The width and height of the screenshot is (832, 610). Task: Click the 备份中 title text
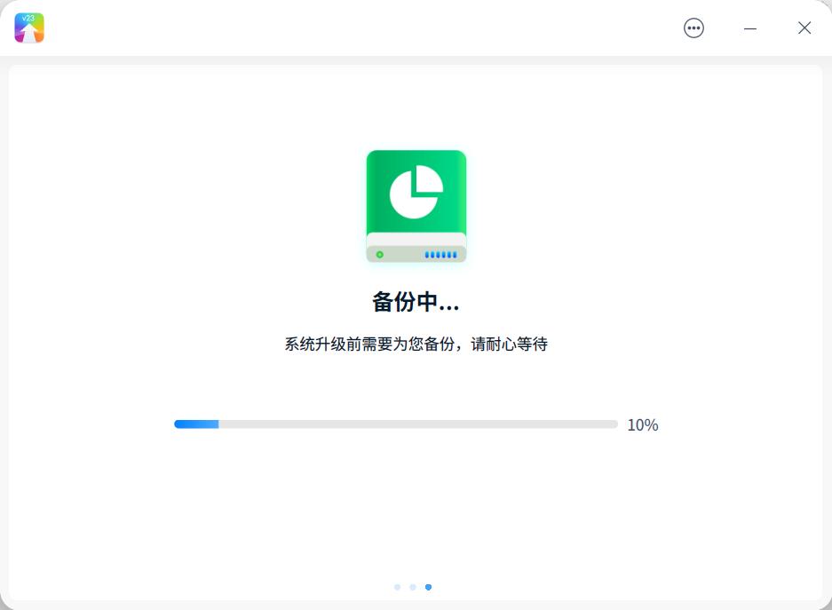pos(416,301)
